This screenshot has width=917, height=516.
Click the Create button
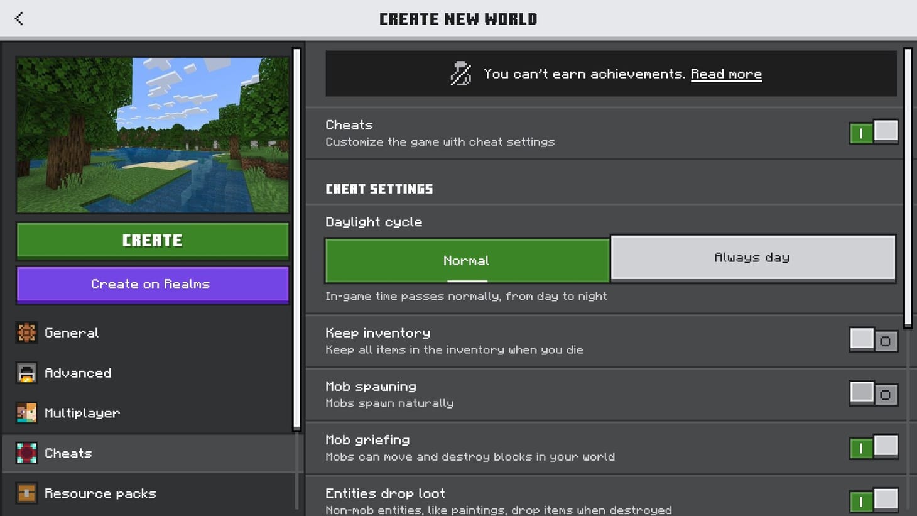(x=152, y=240)
